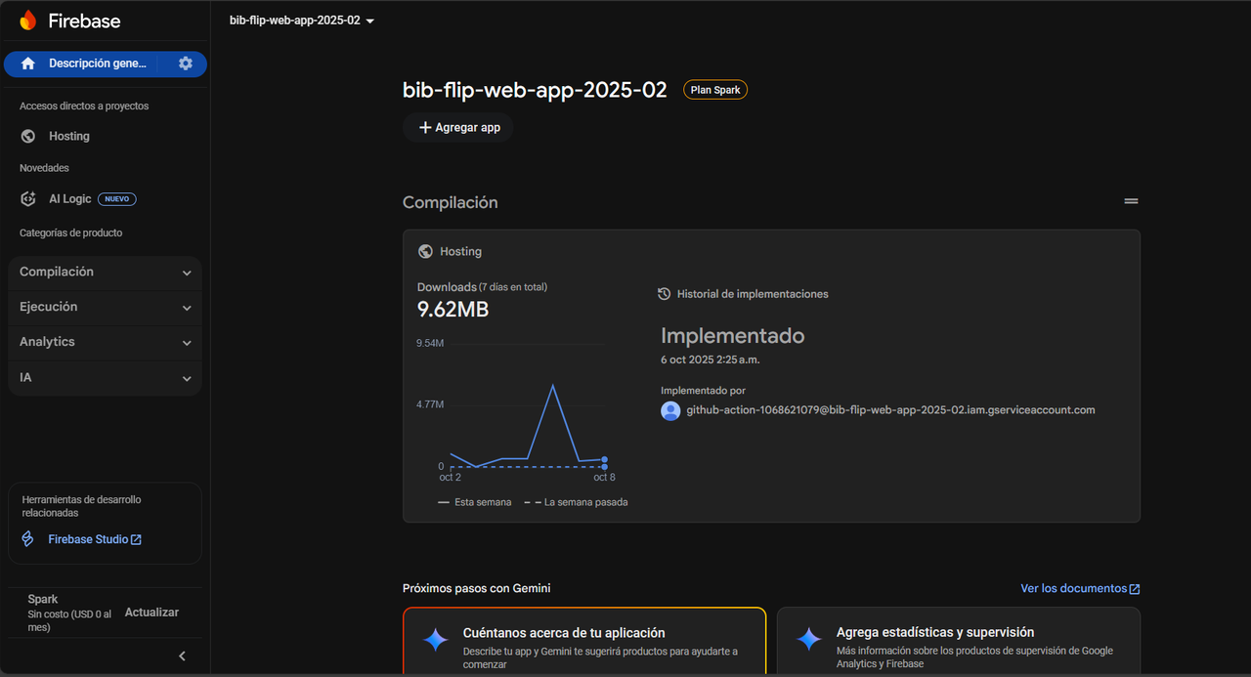This screenshot has width=1251, height=677.
Task: Click the Firebase Studio icon
Action: (x=28, y=539)
